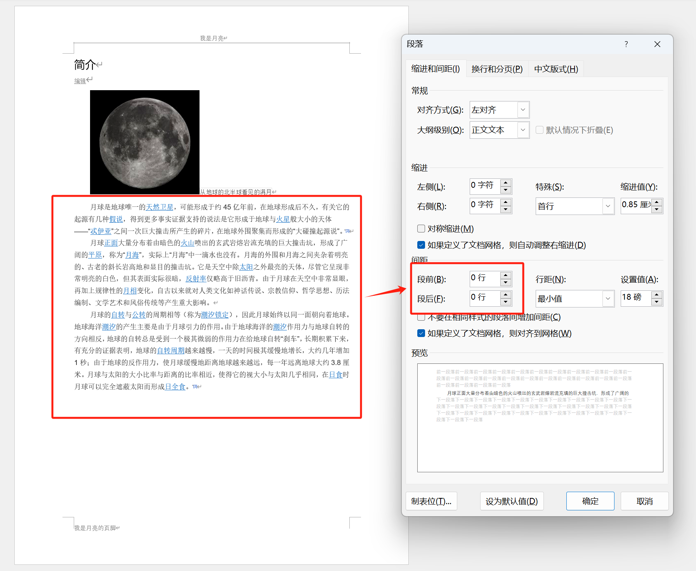The image size is (696, 571).
Task: Decrease spacing after paragraph (段后)
Action: pyautogui.click(x=505, y=302)
